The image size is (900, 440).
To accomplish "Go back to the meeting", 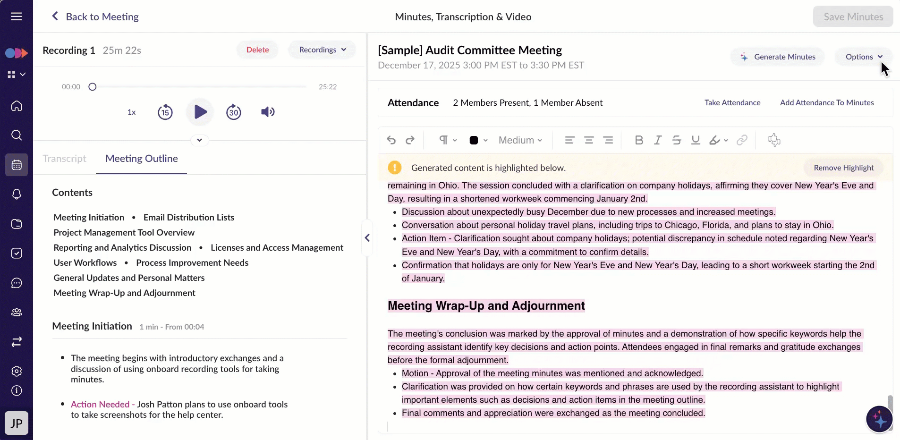I will pos(95,17).
